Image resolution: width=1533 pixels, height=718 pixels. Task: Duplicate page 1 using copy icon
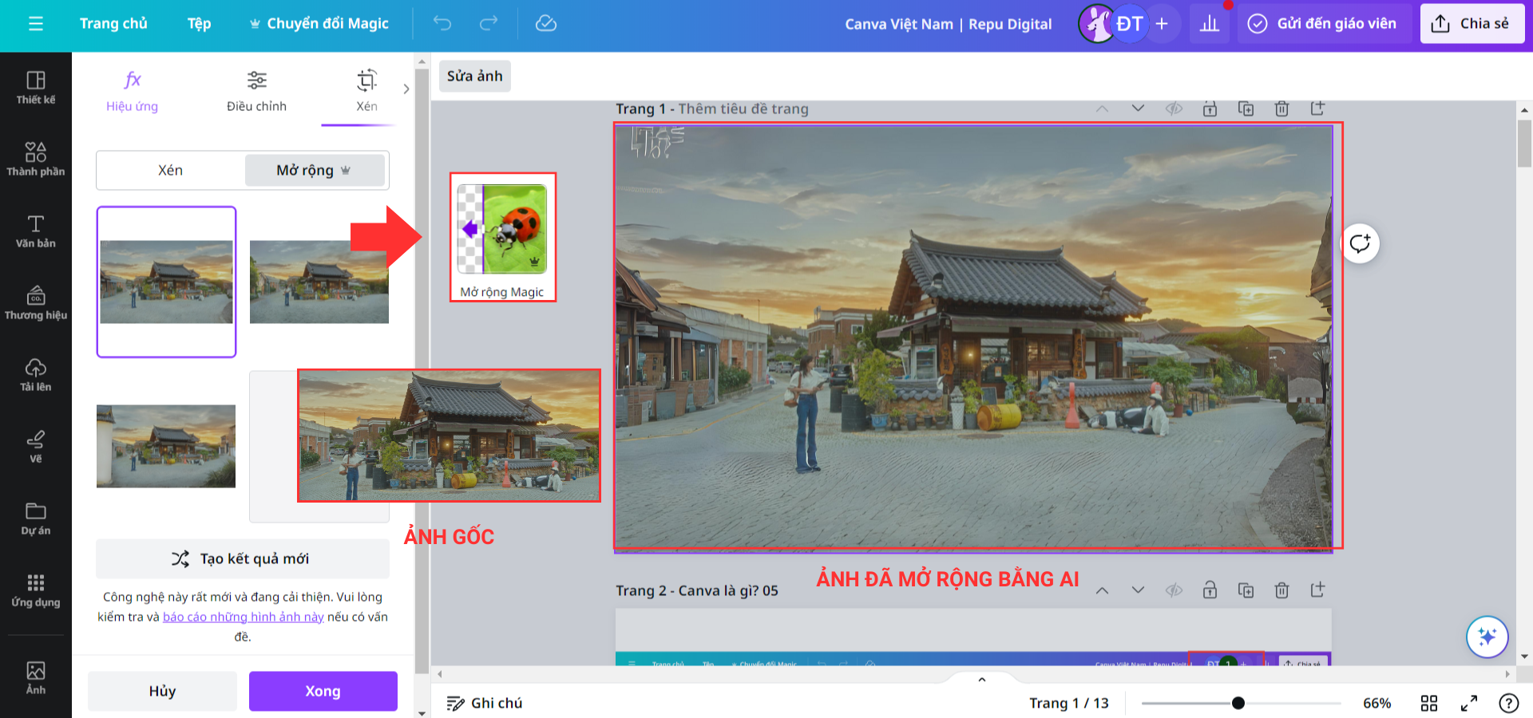coord(1246,108)
